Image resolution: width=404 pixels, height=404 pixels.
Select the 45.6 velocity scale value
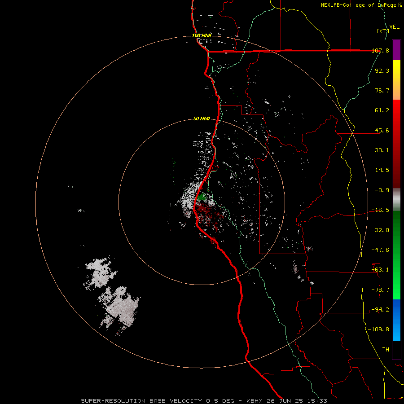(382, 130)
